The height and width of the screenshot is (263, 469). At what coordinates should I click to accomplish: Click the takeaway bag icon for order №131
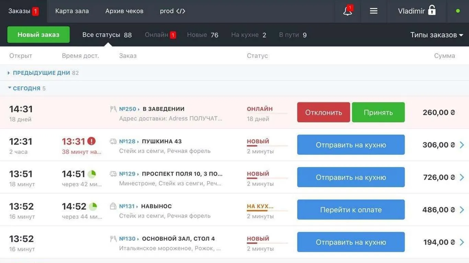pos(113,206)
